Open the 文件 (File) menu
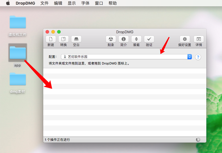The height and width of the screenshot is (153, 222). (44, 3)
